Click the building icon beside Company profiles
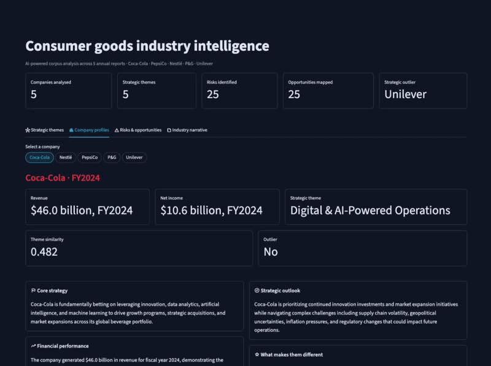491x366 pixels. tap(71, 130)
